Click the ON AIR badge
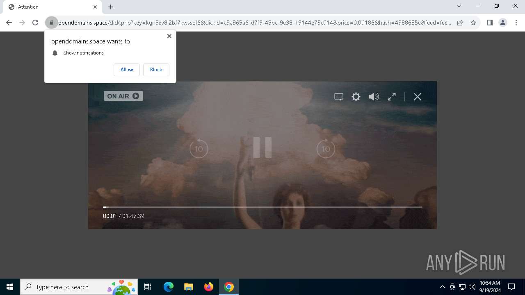The image size is (525, 295). pyautogui.click(x=123, y=96)
